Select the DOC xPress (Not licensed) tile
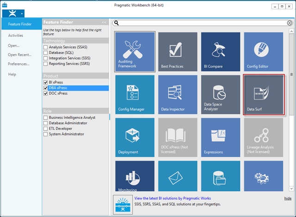The width and height of the screenshot is (296, 217). pyautogui.click(x=178, y=137)
